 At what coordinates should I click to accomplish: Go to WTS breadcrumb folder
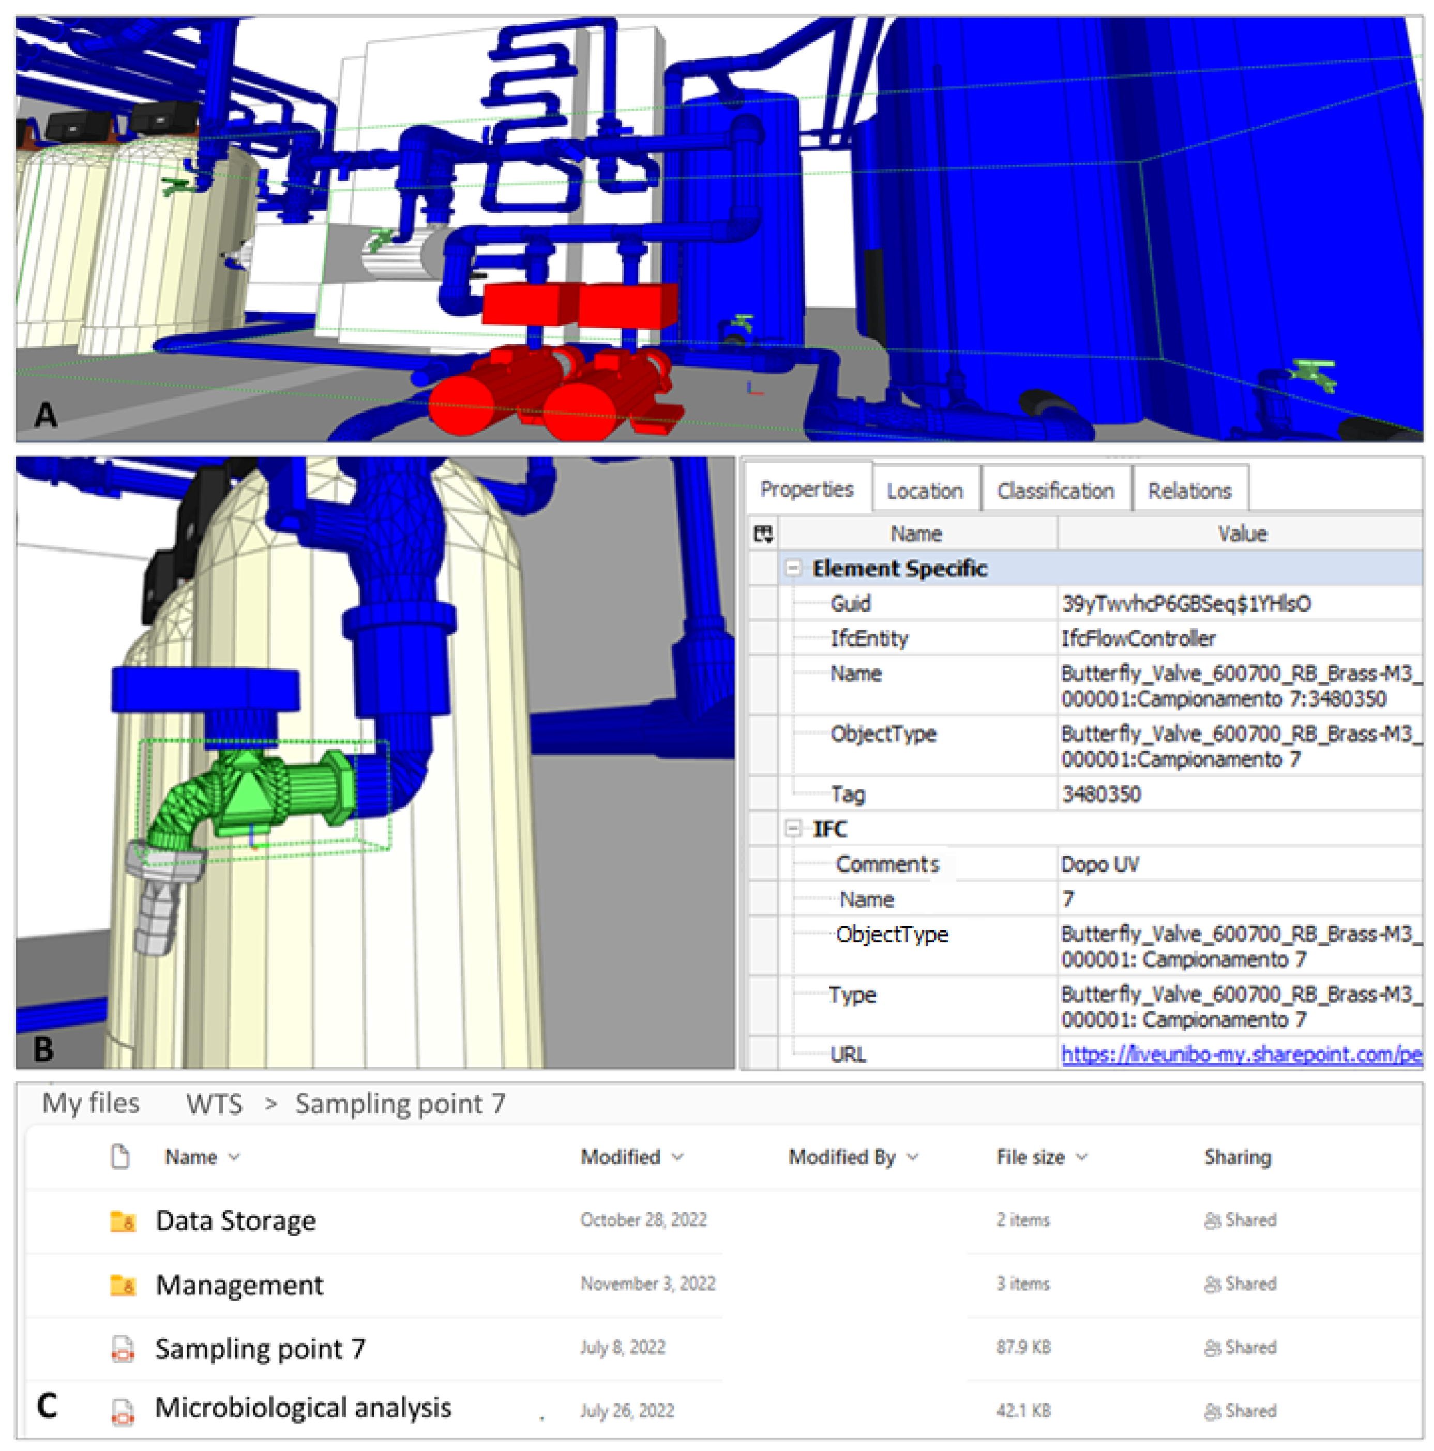[x=214, y=1104]
